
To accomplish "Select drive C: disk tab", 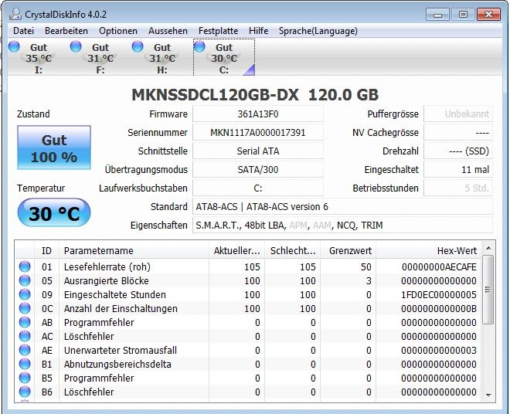I will coord(224,57).
